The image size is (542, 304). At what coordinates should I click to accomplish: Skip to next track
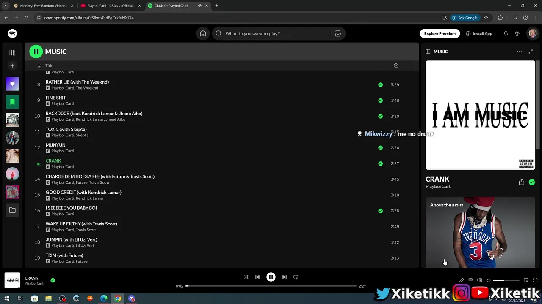pyautogui.click(x=285, y=277)
